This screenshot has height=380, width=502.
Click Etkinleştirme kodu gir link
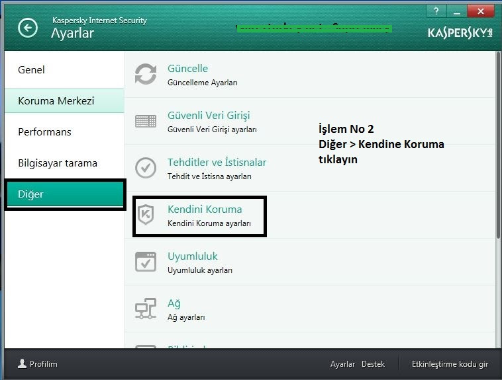pyautogui.click(x=450, y=364)
